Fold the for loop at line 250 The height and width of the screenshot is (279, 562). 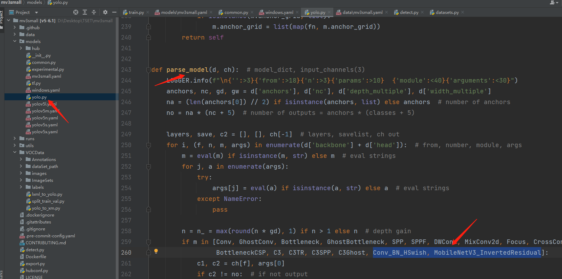148,145
